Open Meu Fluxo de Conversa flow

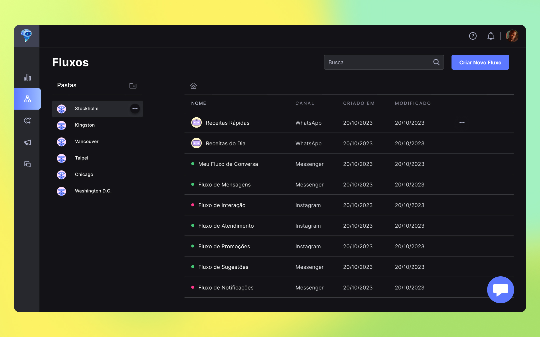point(228,164)
